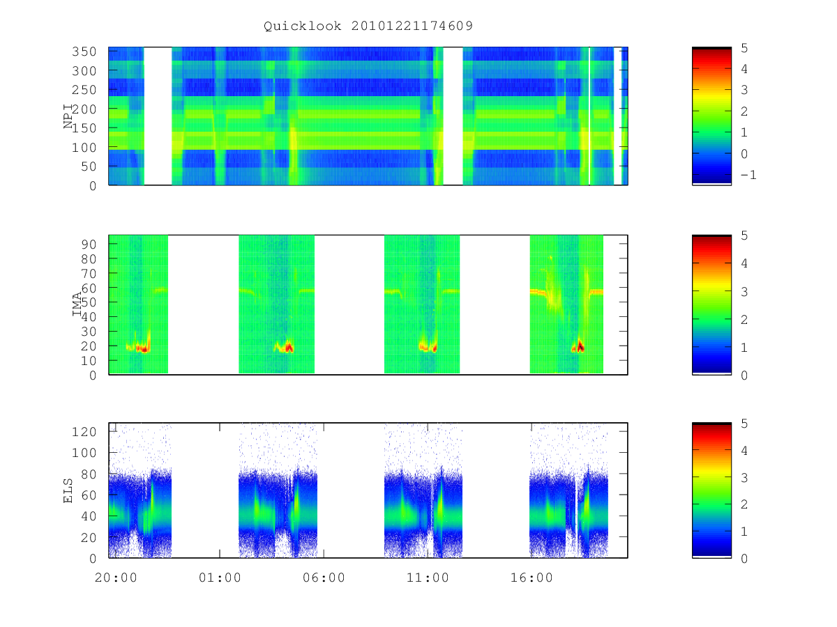Click the 5 label on IMA colorbar

point(744,235)
